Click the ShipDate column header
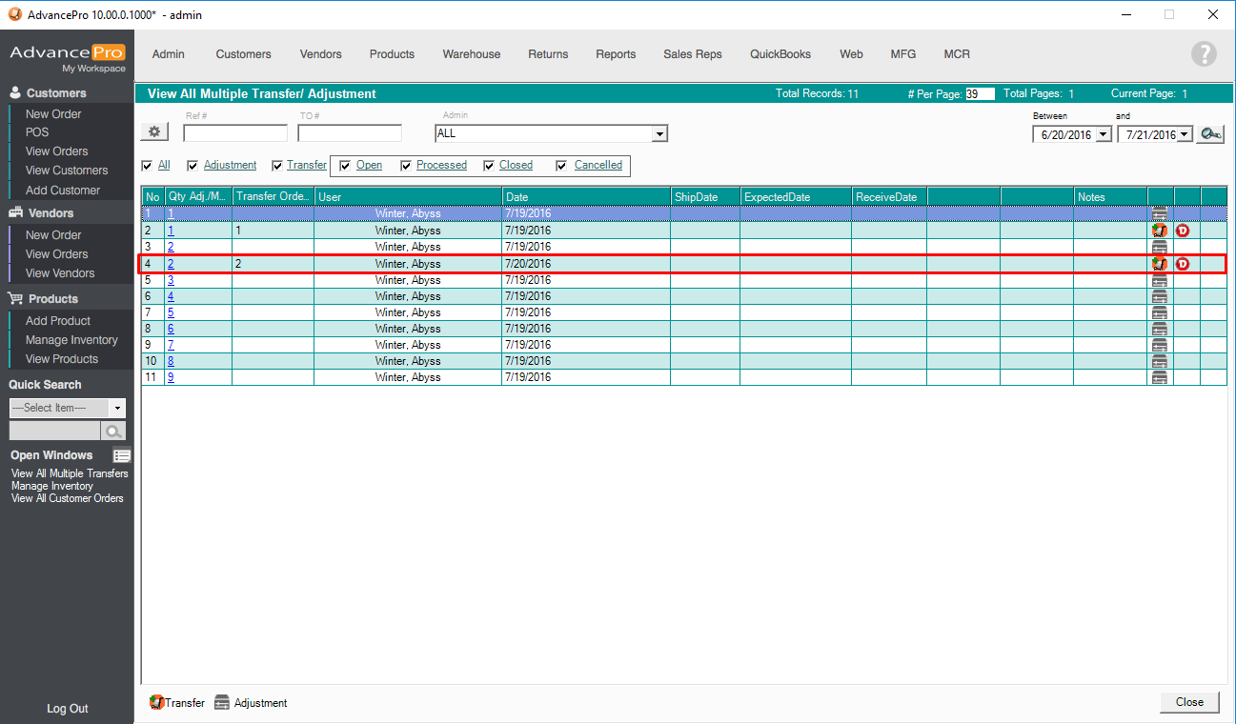Screen dimensions: 1236x724 tap(705, 197)
